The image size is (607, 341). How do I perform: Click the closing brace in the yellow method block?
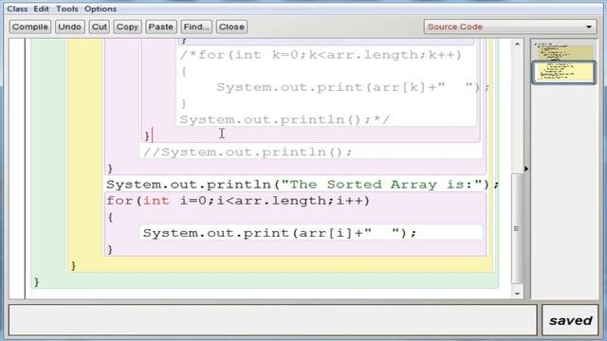point(73,265)
